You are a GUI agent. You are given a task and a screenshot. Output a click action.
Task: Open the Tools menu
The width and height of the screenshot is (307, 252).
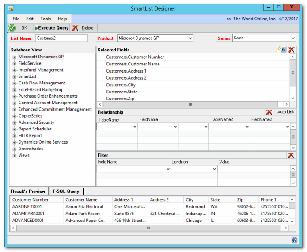[45, 19]
